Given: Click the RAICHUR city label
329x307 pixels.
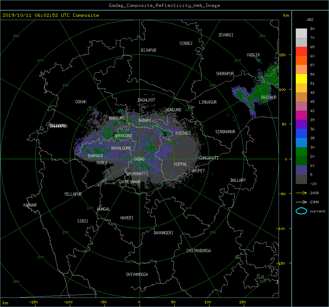Looking at the screenshot, I should (269, 97).
